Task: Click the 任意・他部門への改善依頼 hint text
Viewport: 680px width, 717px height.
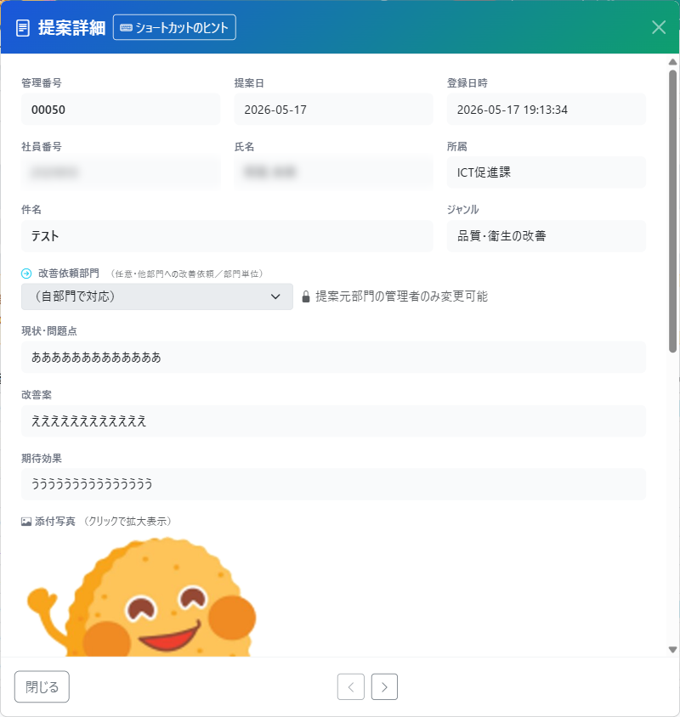Action: tap(187, 274)
